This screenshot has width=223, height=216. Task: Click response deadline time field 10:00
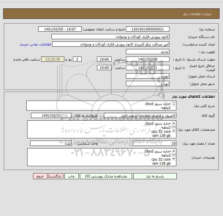(x=104, y=59)
